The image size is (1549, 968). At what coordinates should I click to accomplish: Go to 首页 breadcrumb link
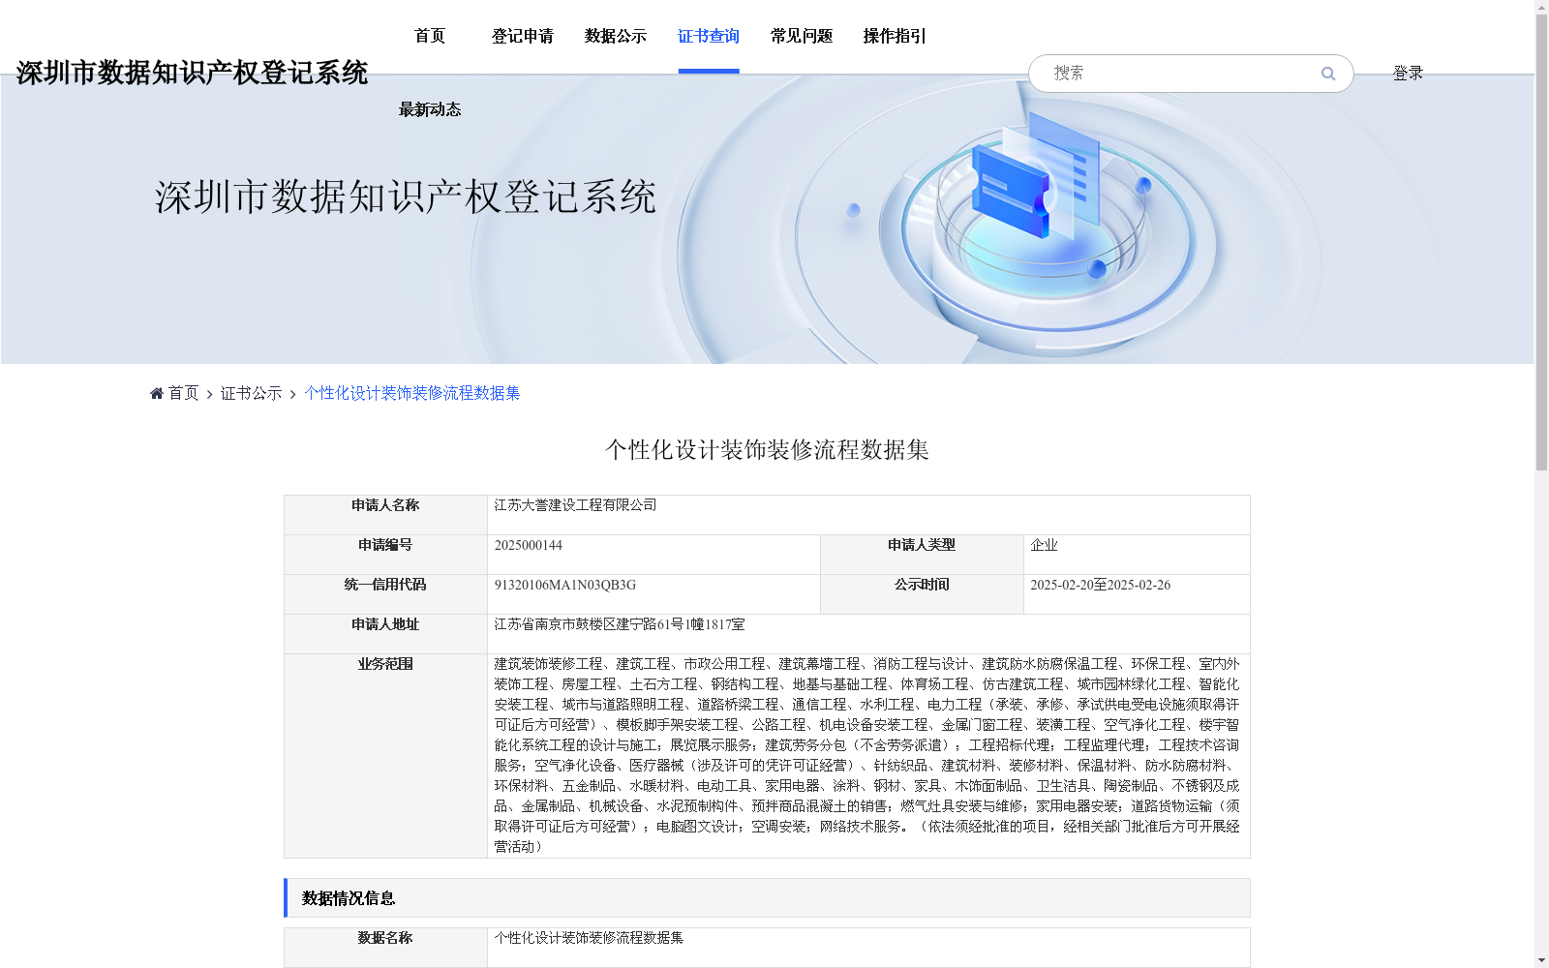point(183,393)
